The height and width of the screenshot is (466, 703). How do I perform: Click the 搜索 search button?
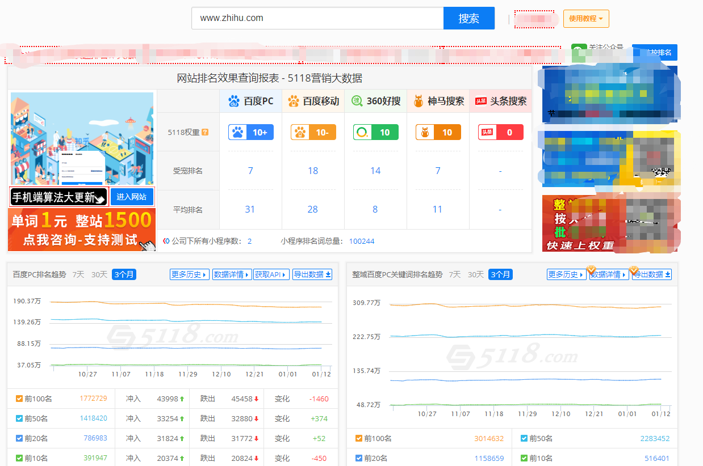tap(469, 18)
